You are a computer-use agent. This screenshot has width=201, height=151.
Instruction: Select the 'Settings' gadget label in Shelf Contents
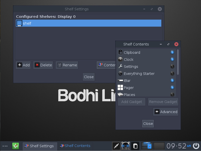[x=131, y=67]
